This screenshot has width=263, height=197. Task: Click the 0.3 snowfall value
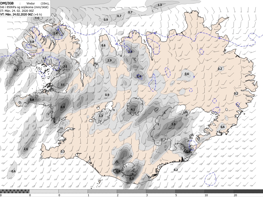point(63,152)
